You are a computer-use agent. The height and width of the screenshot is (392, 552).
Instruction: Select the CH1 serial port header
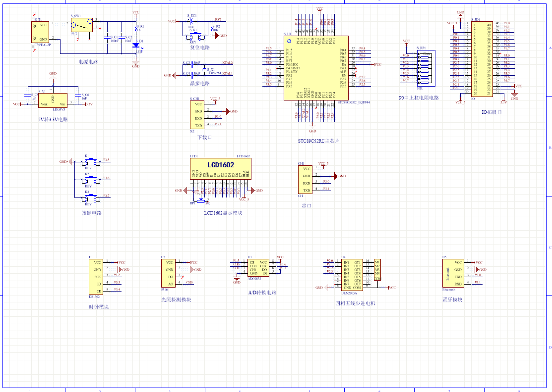coord(305,180)
